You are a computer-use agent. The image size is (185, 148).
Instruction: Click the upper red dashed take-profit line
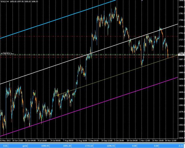[89, 36]
